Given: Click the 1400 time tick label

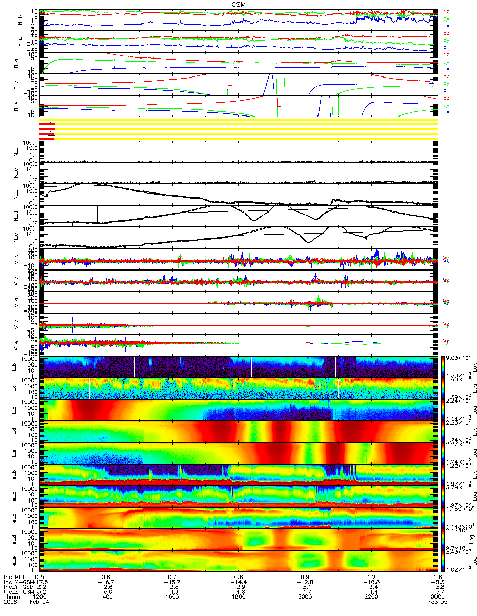Looking at the screenshot, I should pyautogui.click(x=106, y=597).
